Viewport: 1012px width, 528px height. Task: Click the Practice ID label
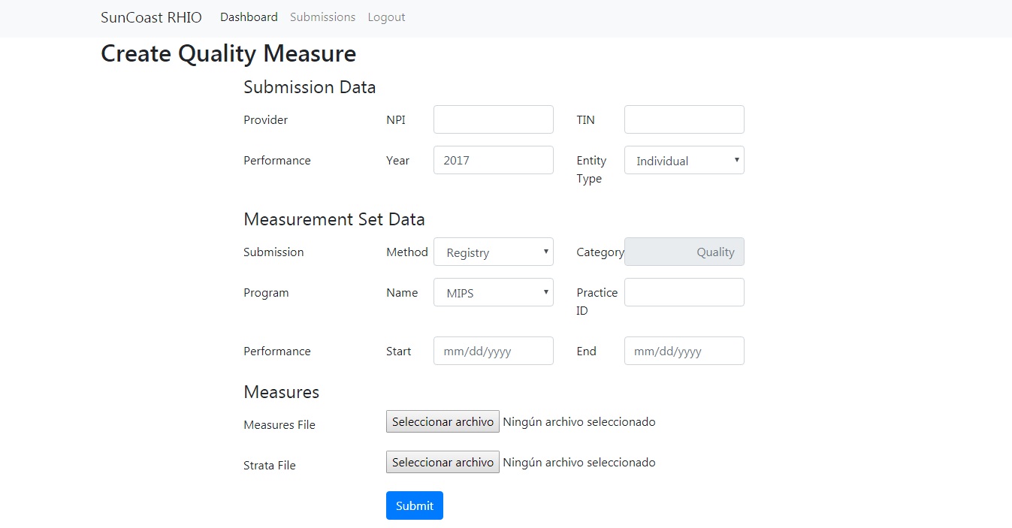click(597, 301)
